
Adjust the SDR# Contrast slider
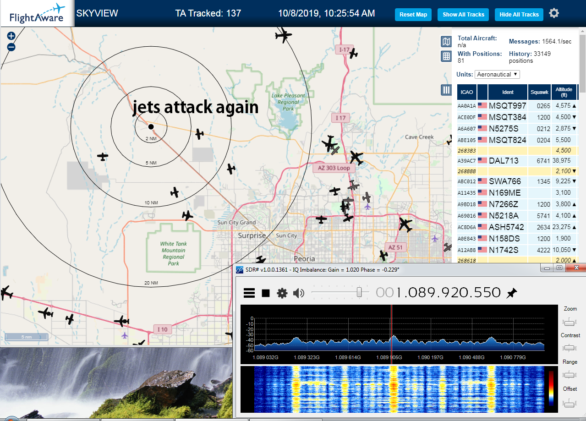[x=570, y=348]
